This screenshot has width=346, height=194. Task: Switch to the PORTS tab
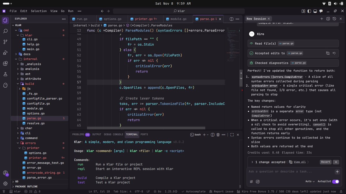click(x=144, y=135)
